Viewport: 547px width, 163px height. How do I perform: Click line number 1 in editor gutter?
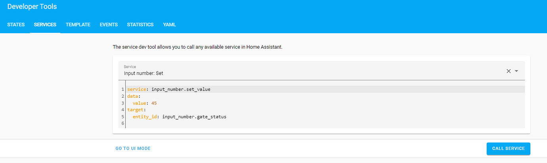(123, 89)
